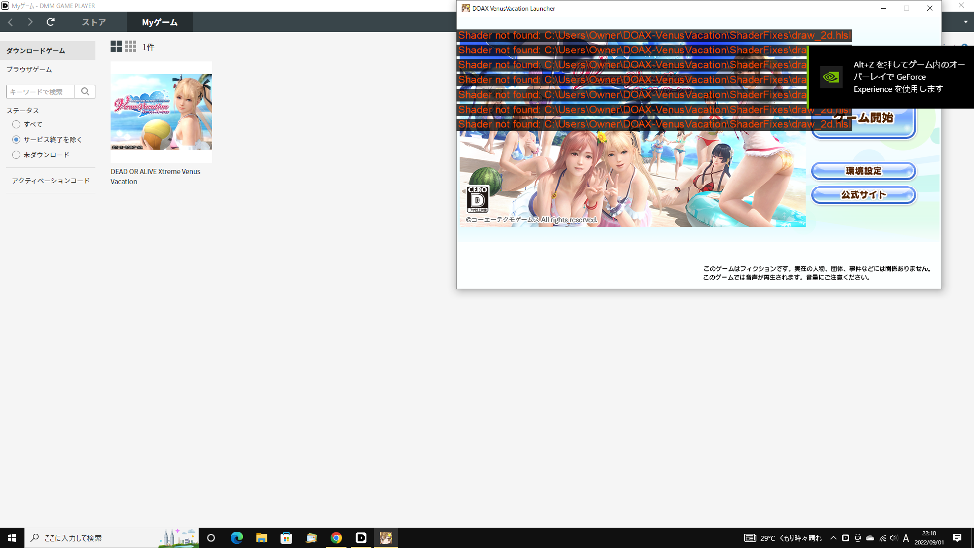Open the Myゲーム tab

pos(160,22)
